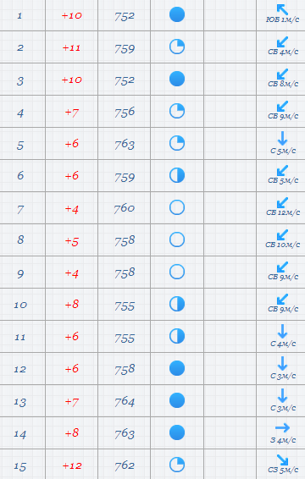Click the half cloud icon for day 10
Image resolution: width=305 pixels, height=479 pixels.
click(x=177, y=304)
